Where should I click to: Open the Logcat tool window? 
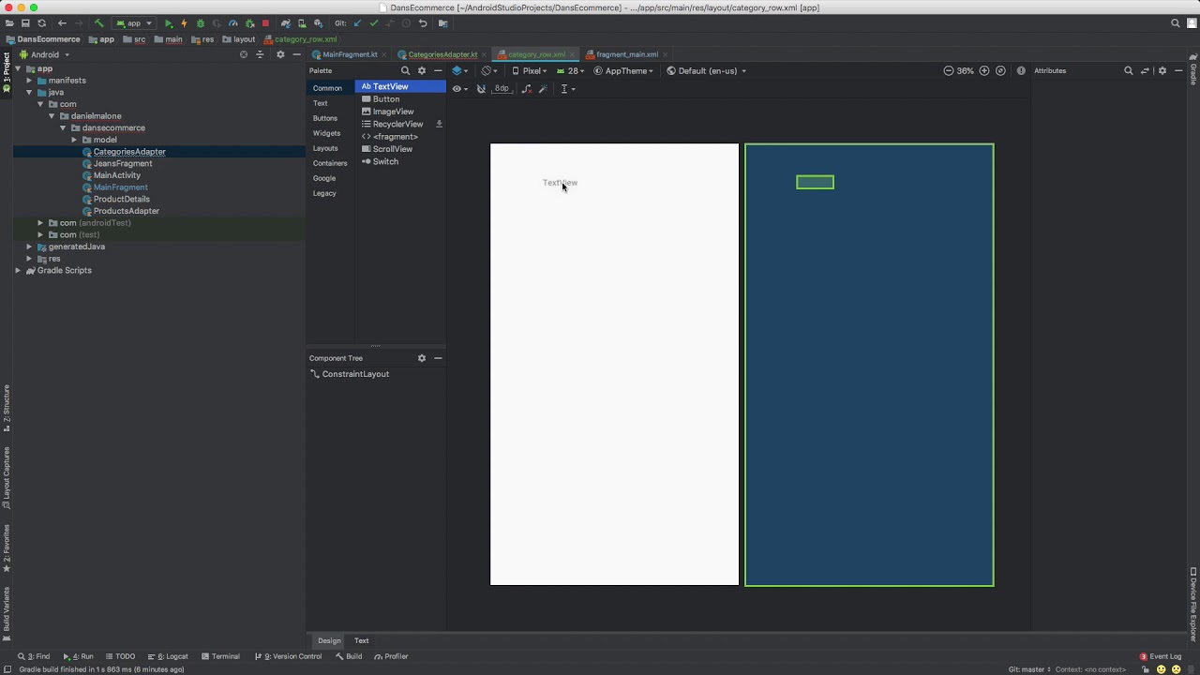[x=167, y=656]
